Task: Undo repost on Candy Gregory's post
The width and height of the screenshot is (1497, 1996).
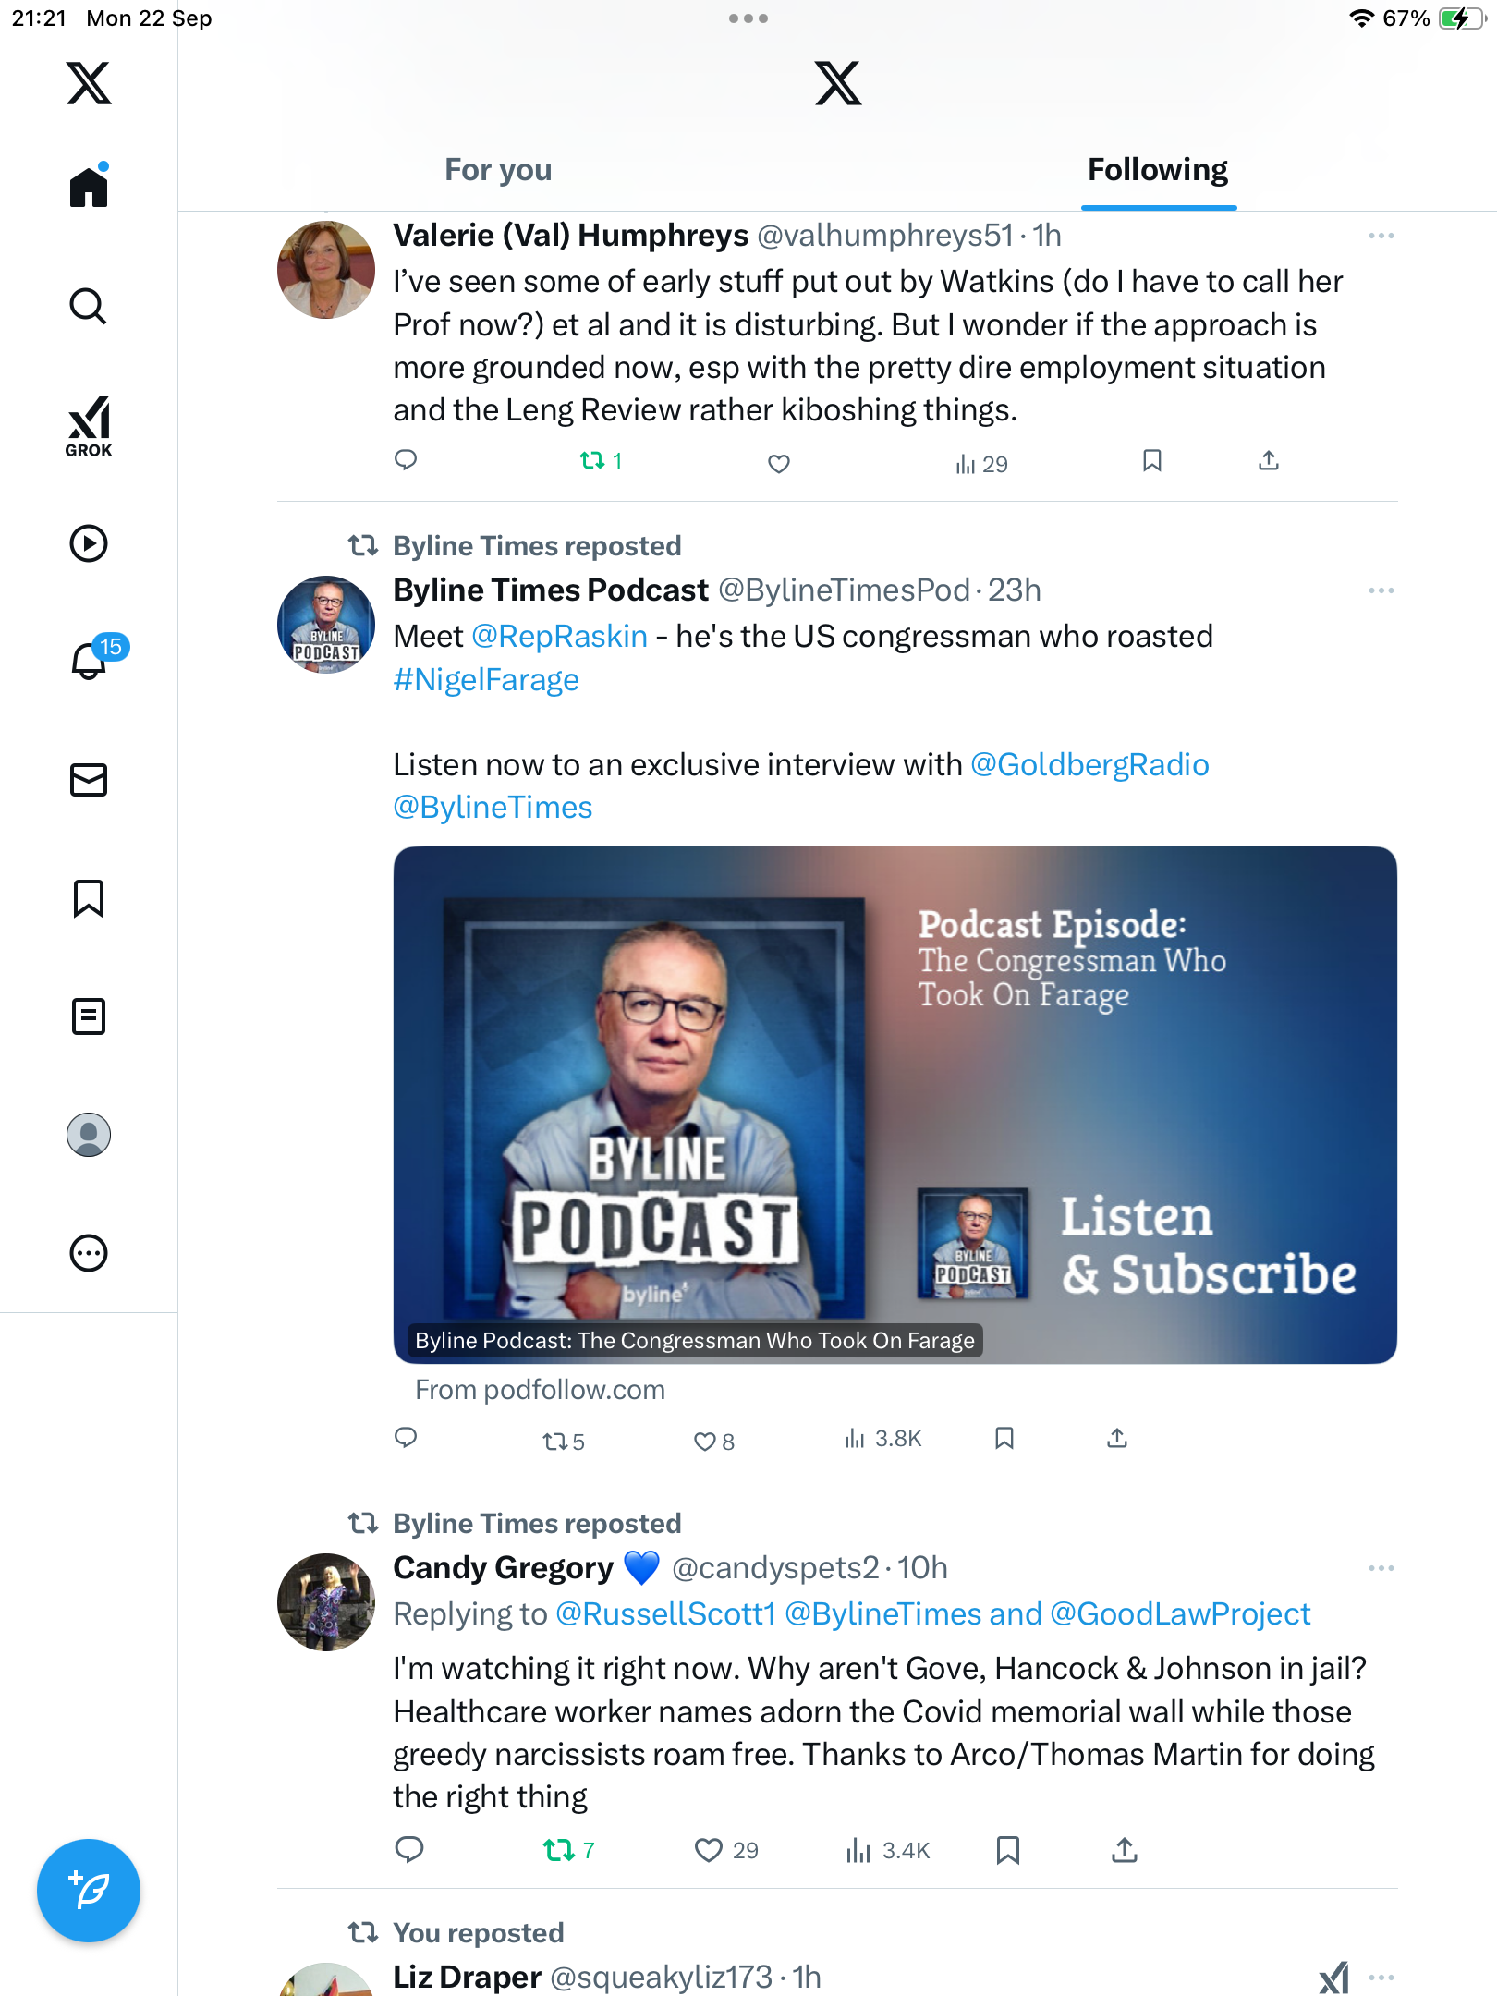Action: click(x=568, y=1850)
